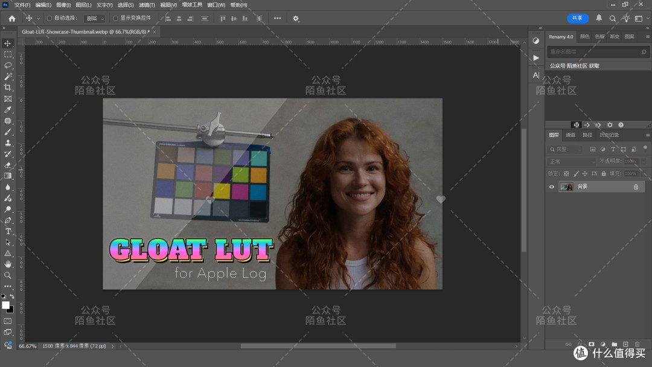Open the 图层 auto-select dropdown

point(94,18)
